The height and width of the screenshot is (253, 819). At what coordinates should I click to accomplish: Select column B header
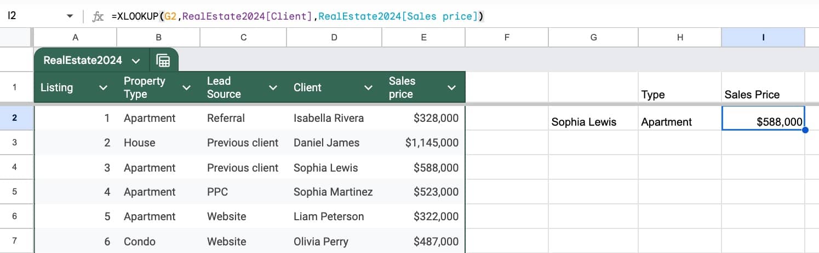[x=158, y=37]
